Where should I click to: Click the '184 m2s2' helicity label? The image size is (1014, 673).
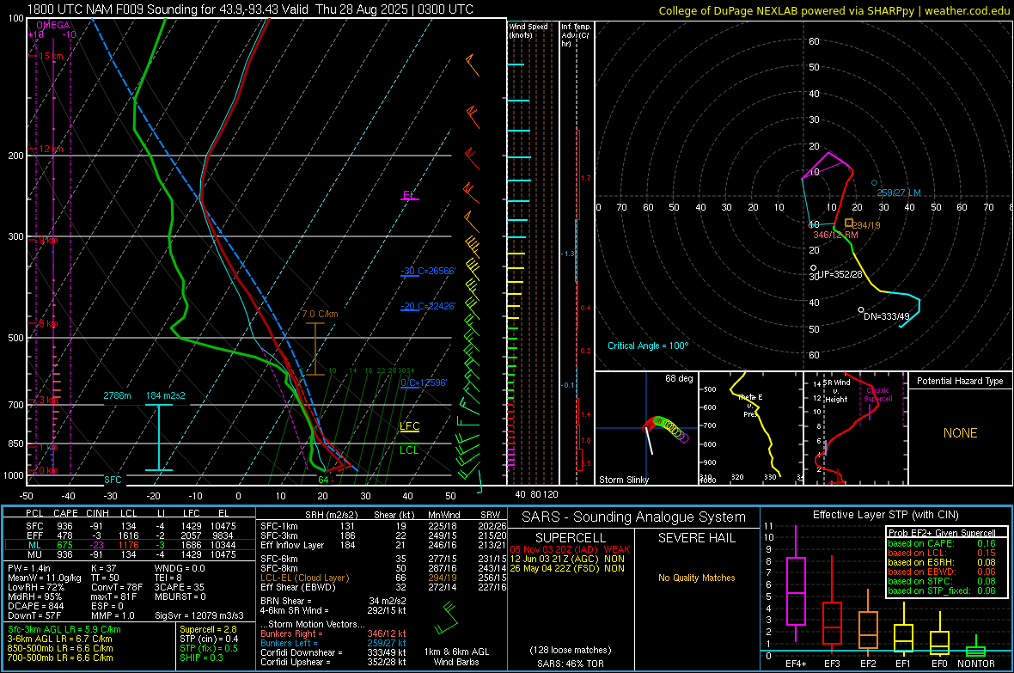pyautogui.click(x=166, y=395)
